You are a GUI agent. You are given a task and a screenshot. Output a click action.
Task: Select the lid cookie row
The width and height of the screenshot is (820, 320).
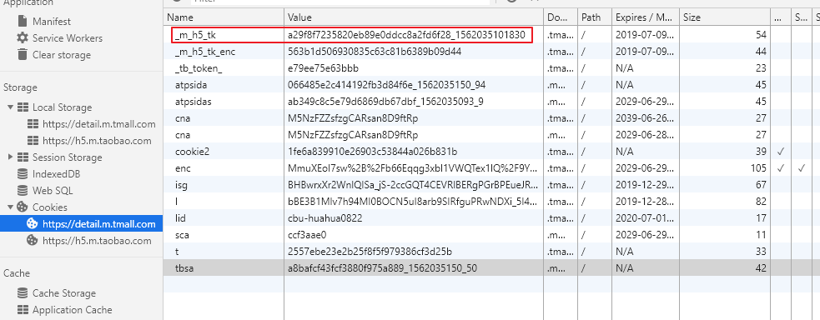pos(491,218)
